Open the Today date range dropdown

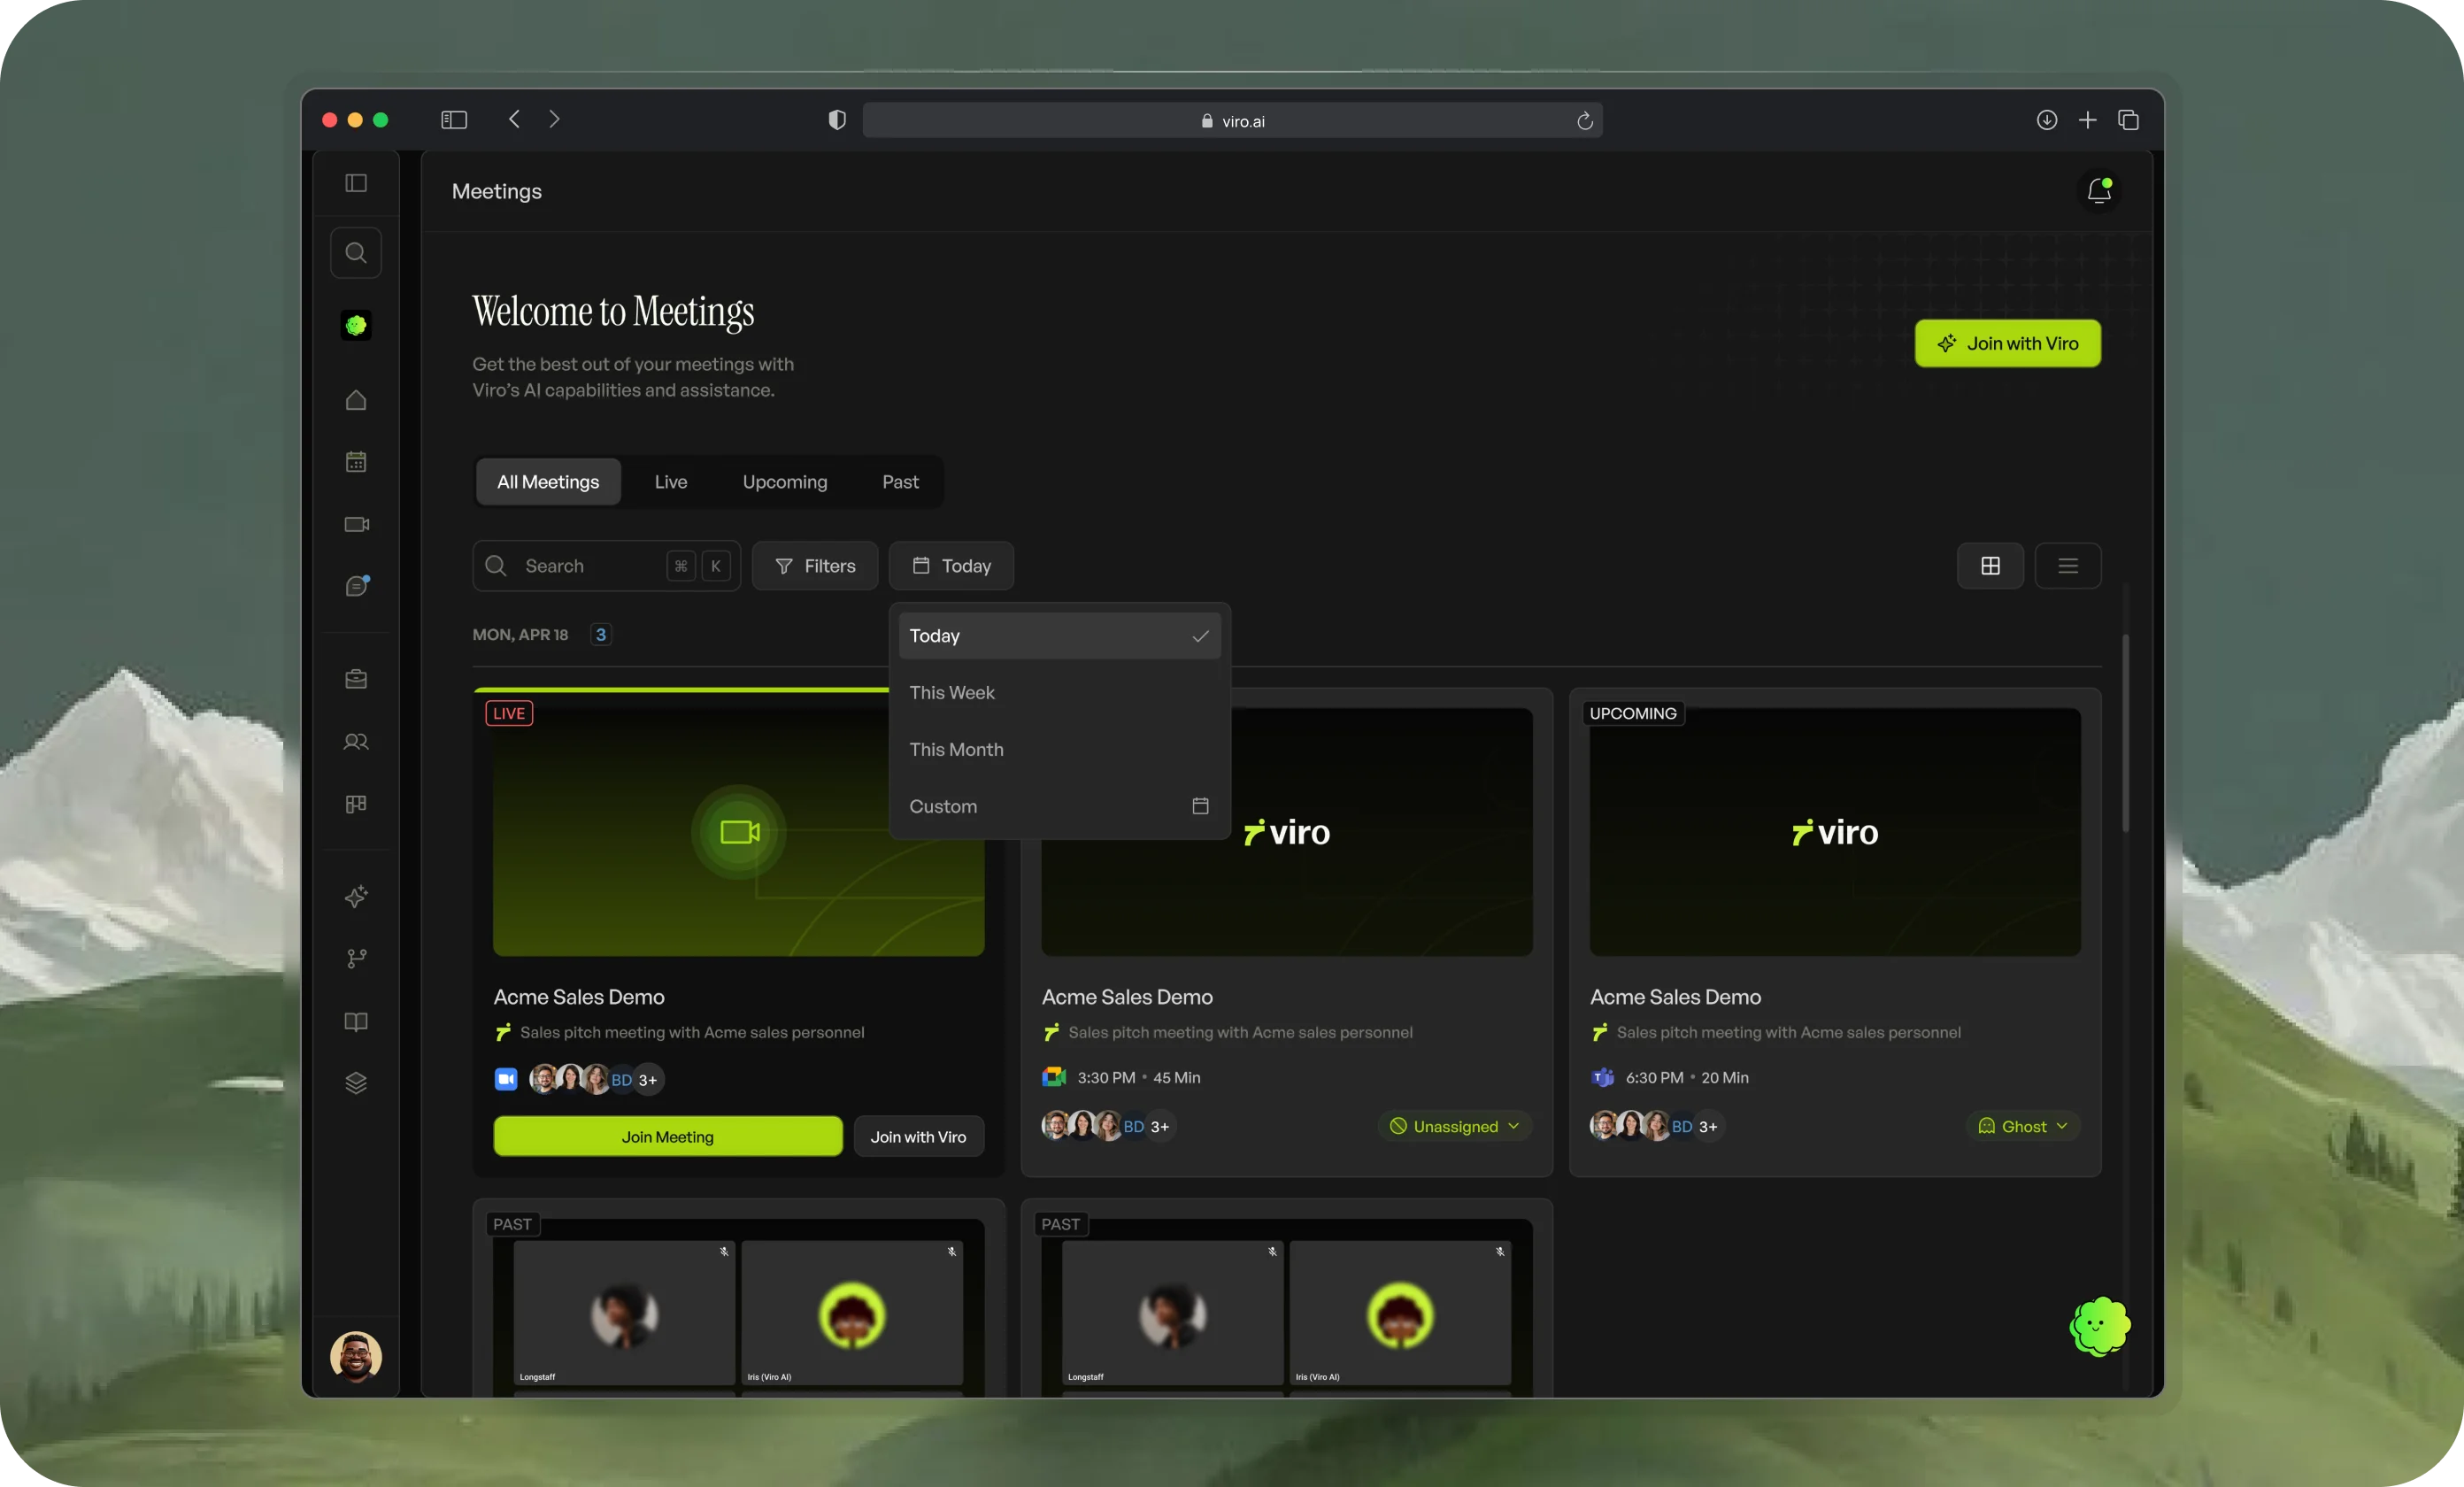point(951,566)
